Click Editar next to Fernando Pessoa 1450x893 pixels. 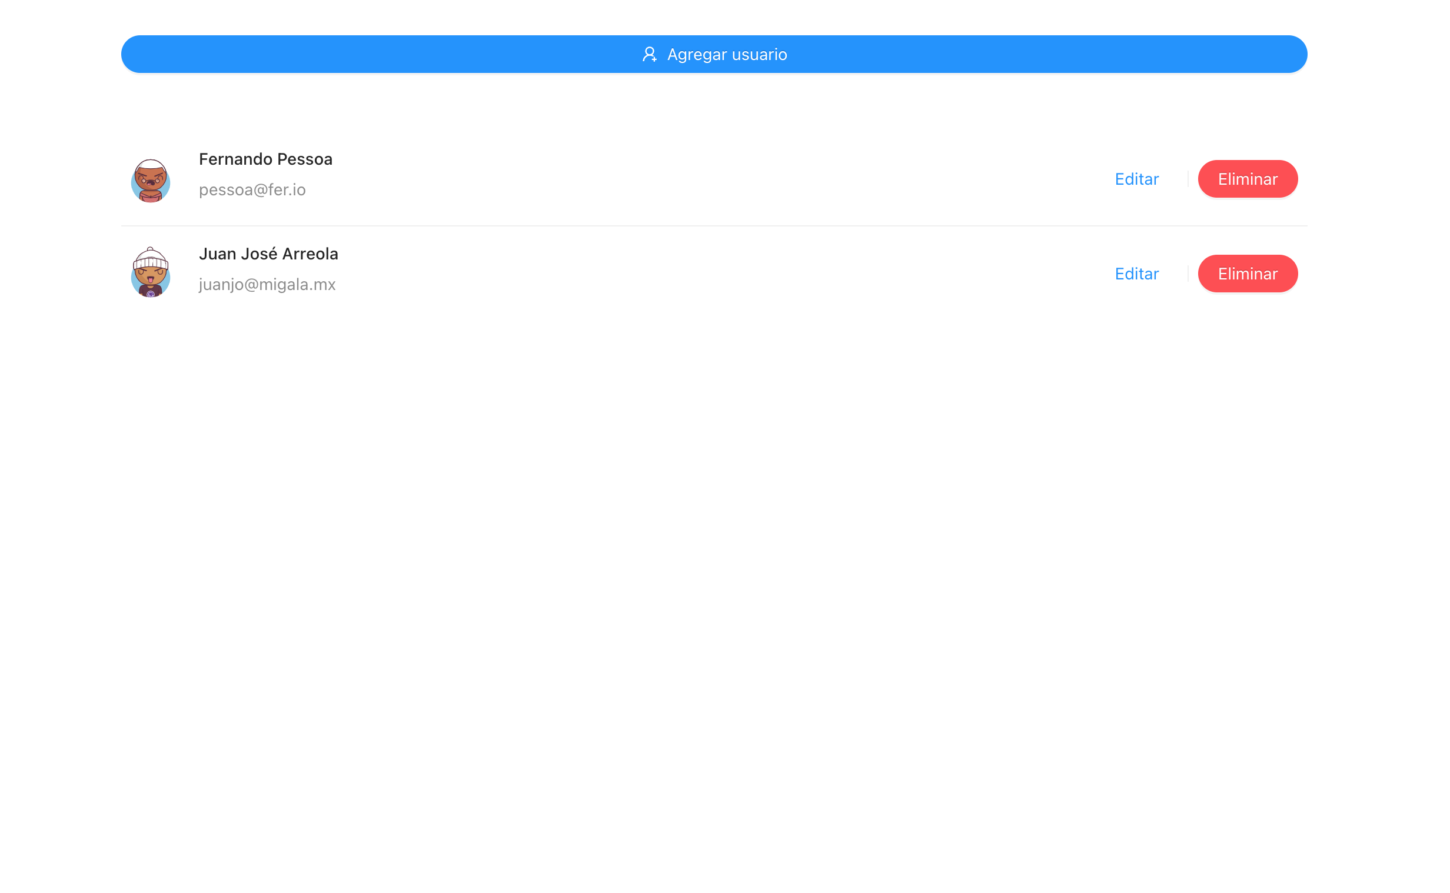1136,178
